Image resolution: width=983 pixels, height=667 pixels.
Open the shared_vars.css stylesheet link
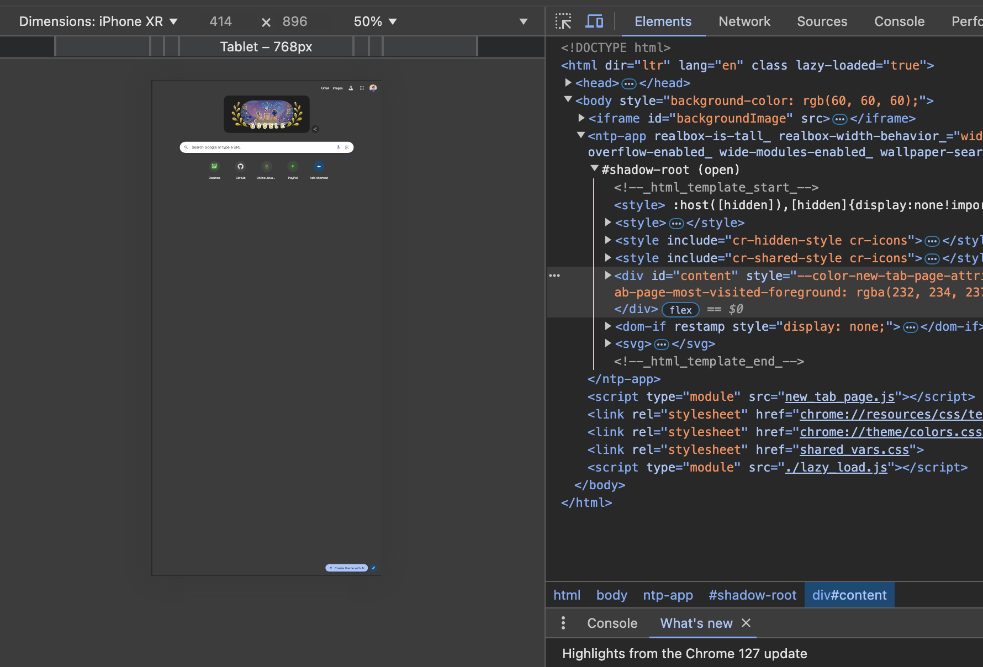click(x=854, y=449)
